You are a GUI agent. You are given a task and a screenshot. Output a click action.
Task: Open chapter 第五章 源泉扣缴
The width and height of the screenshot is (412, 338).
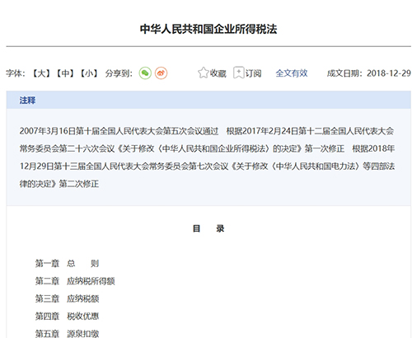click(x=67, y=334)
